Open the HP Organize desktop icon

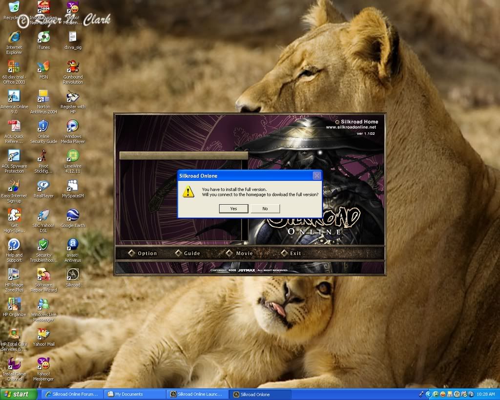14,307
